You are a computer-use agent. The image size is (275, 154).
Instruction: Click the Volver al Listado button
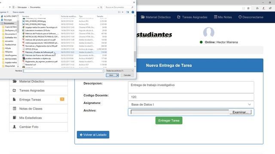(x=93, y=135)
